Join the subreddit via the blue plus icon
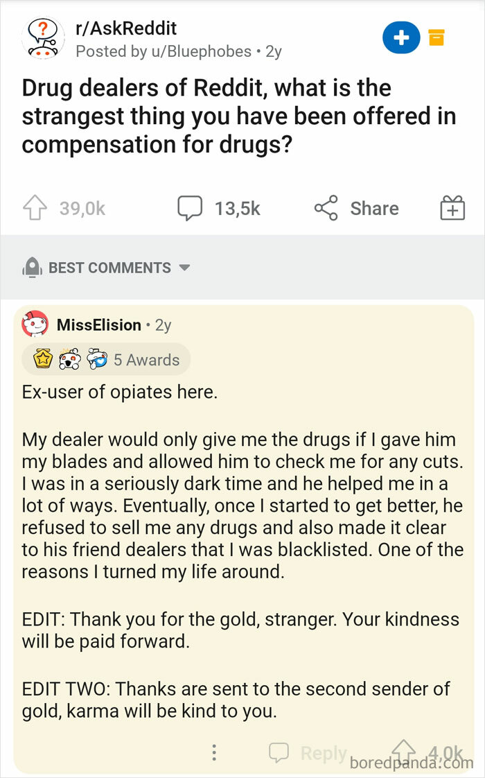 [401, 39]
